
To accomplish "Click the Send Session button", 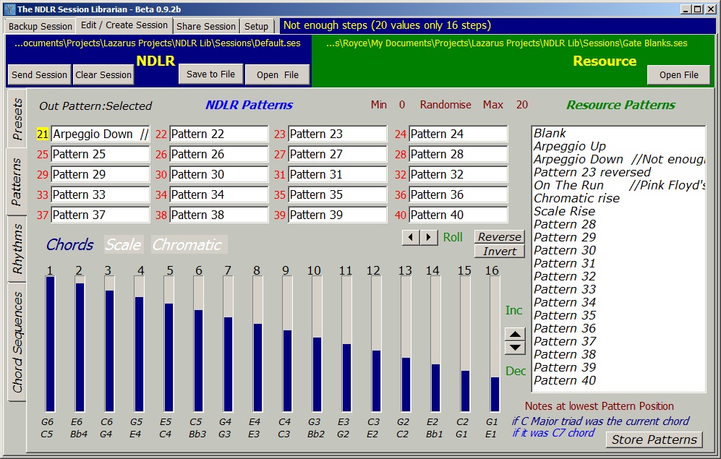I will point(40,74).
